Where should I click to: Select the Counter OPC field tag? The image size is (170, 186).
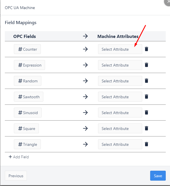click(x=27, y=49)
